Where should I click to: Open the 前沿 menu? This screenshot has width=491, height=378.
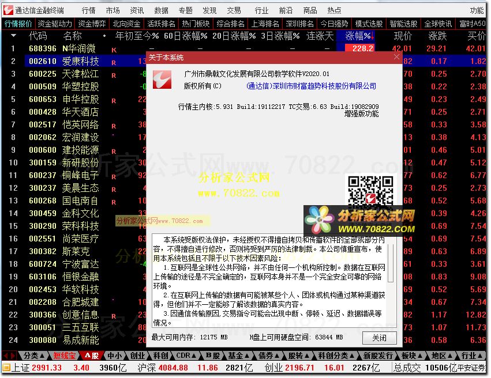(286, 10)
